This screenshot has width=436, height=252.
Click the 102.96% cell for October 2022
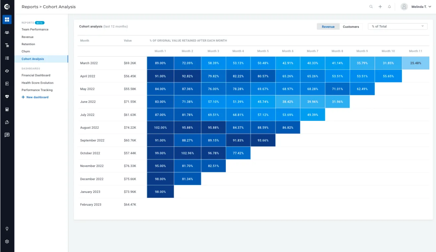click(188, 153)
